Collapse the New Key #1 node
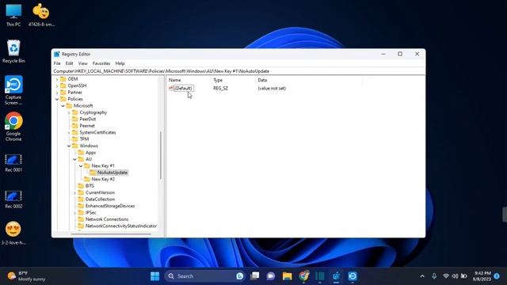The width and height of the screenshot is (507, 285). (81, 166)
